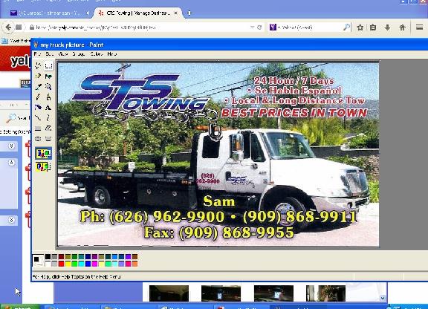The height and width of the screenshot is (309, 428).
Task: Open Paint's View menu
Action: click(62, 54)
